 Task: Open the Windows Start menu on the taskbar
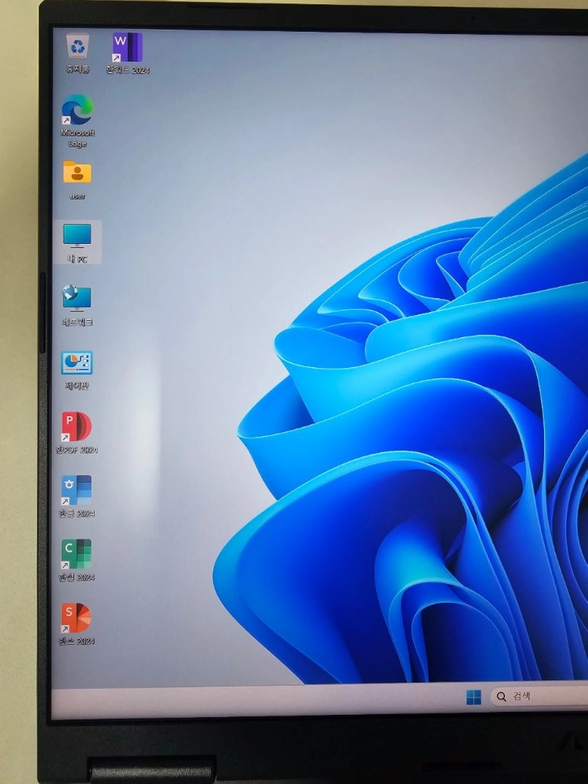point(474,697)
